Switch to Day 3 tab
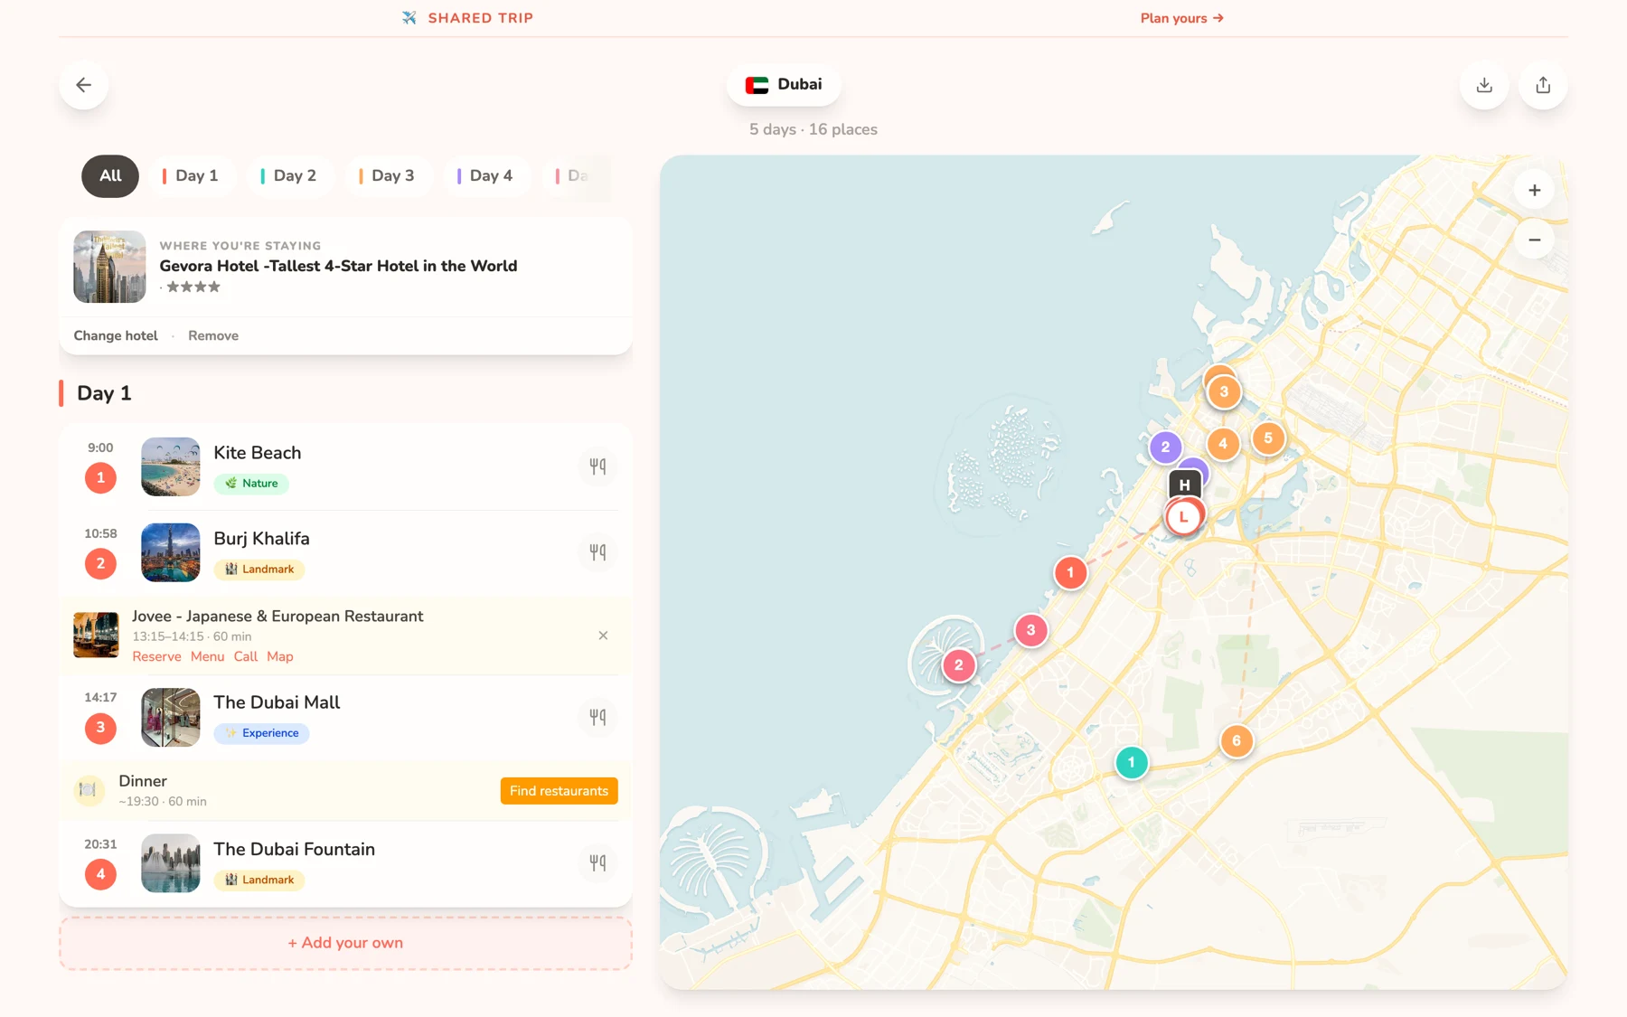Screen dimensions: 1627x1017 (388, 175)
